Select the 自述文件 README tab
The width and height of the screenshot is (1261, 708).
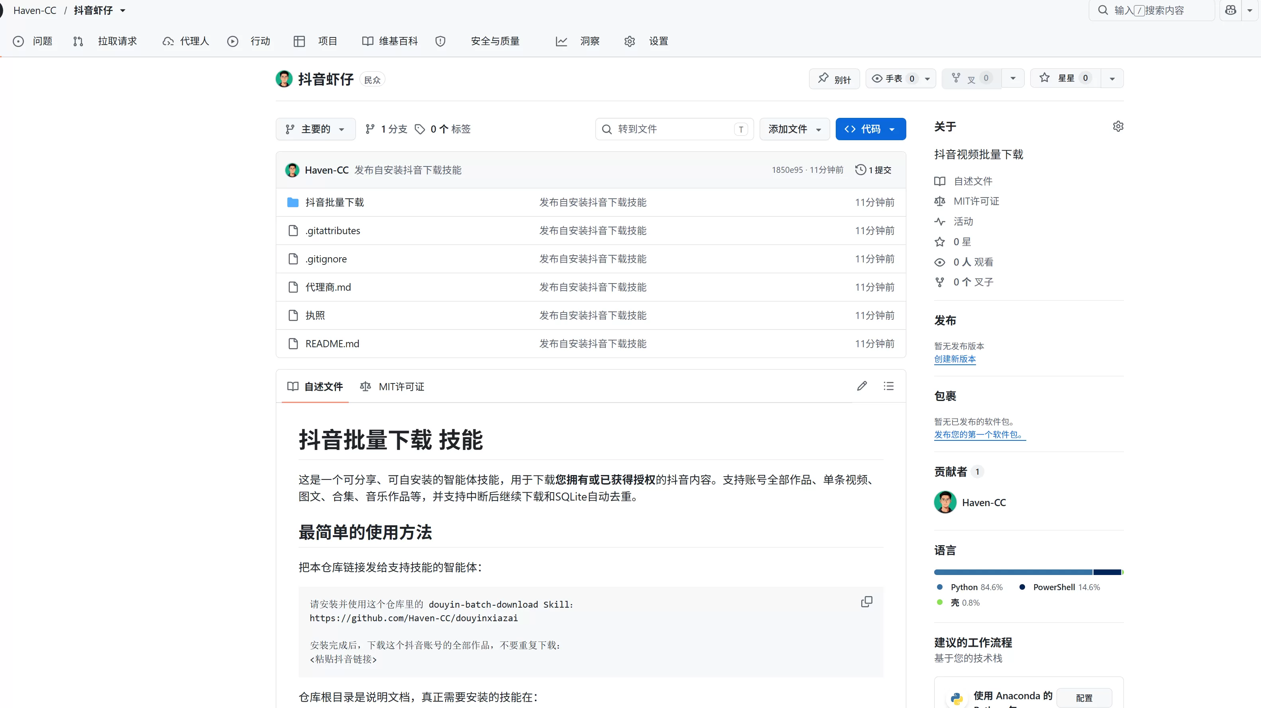coord(315,386)
